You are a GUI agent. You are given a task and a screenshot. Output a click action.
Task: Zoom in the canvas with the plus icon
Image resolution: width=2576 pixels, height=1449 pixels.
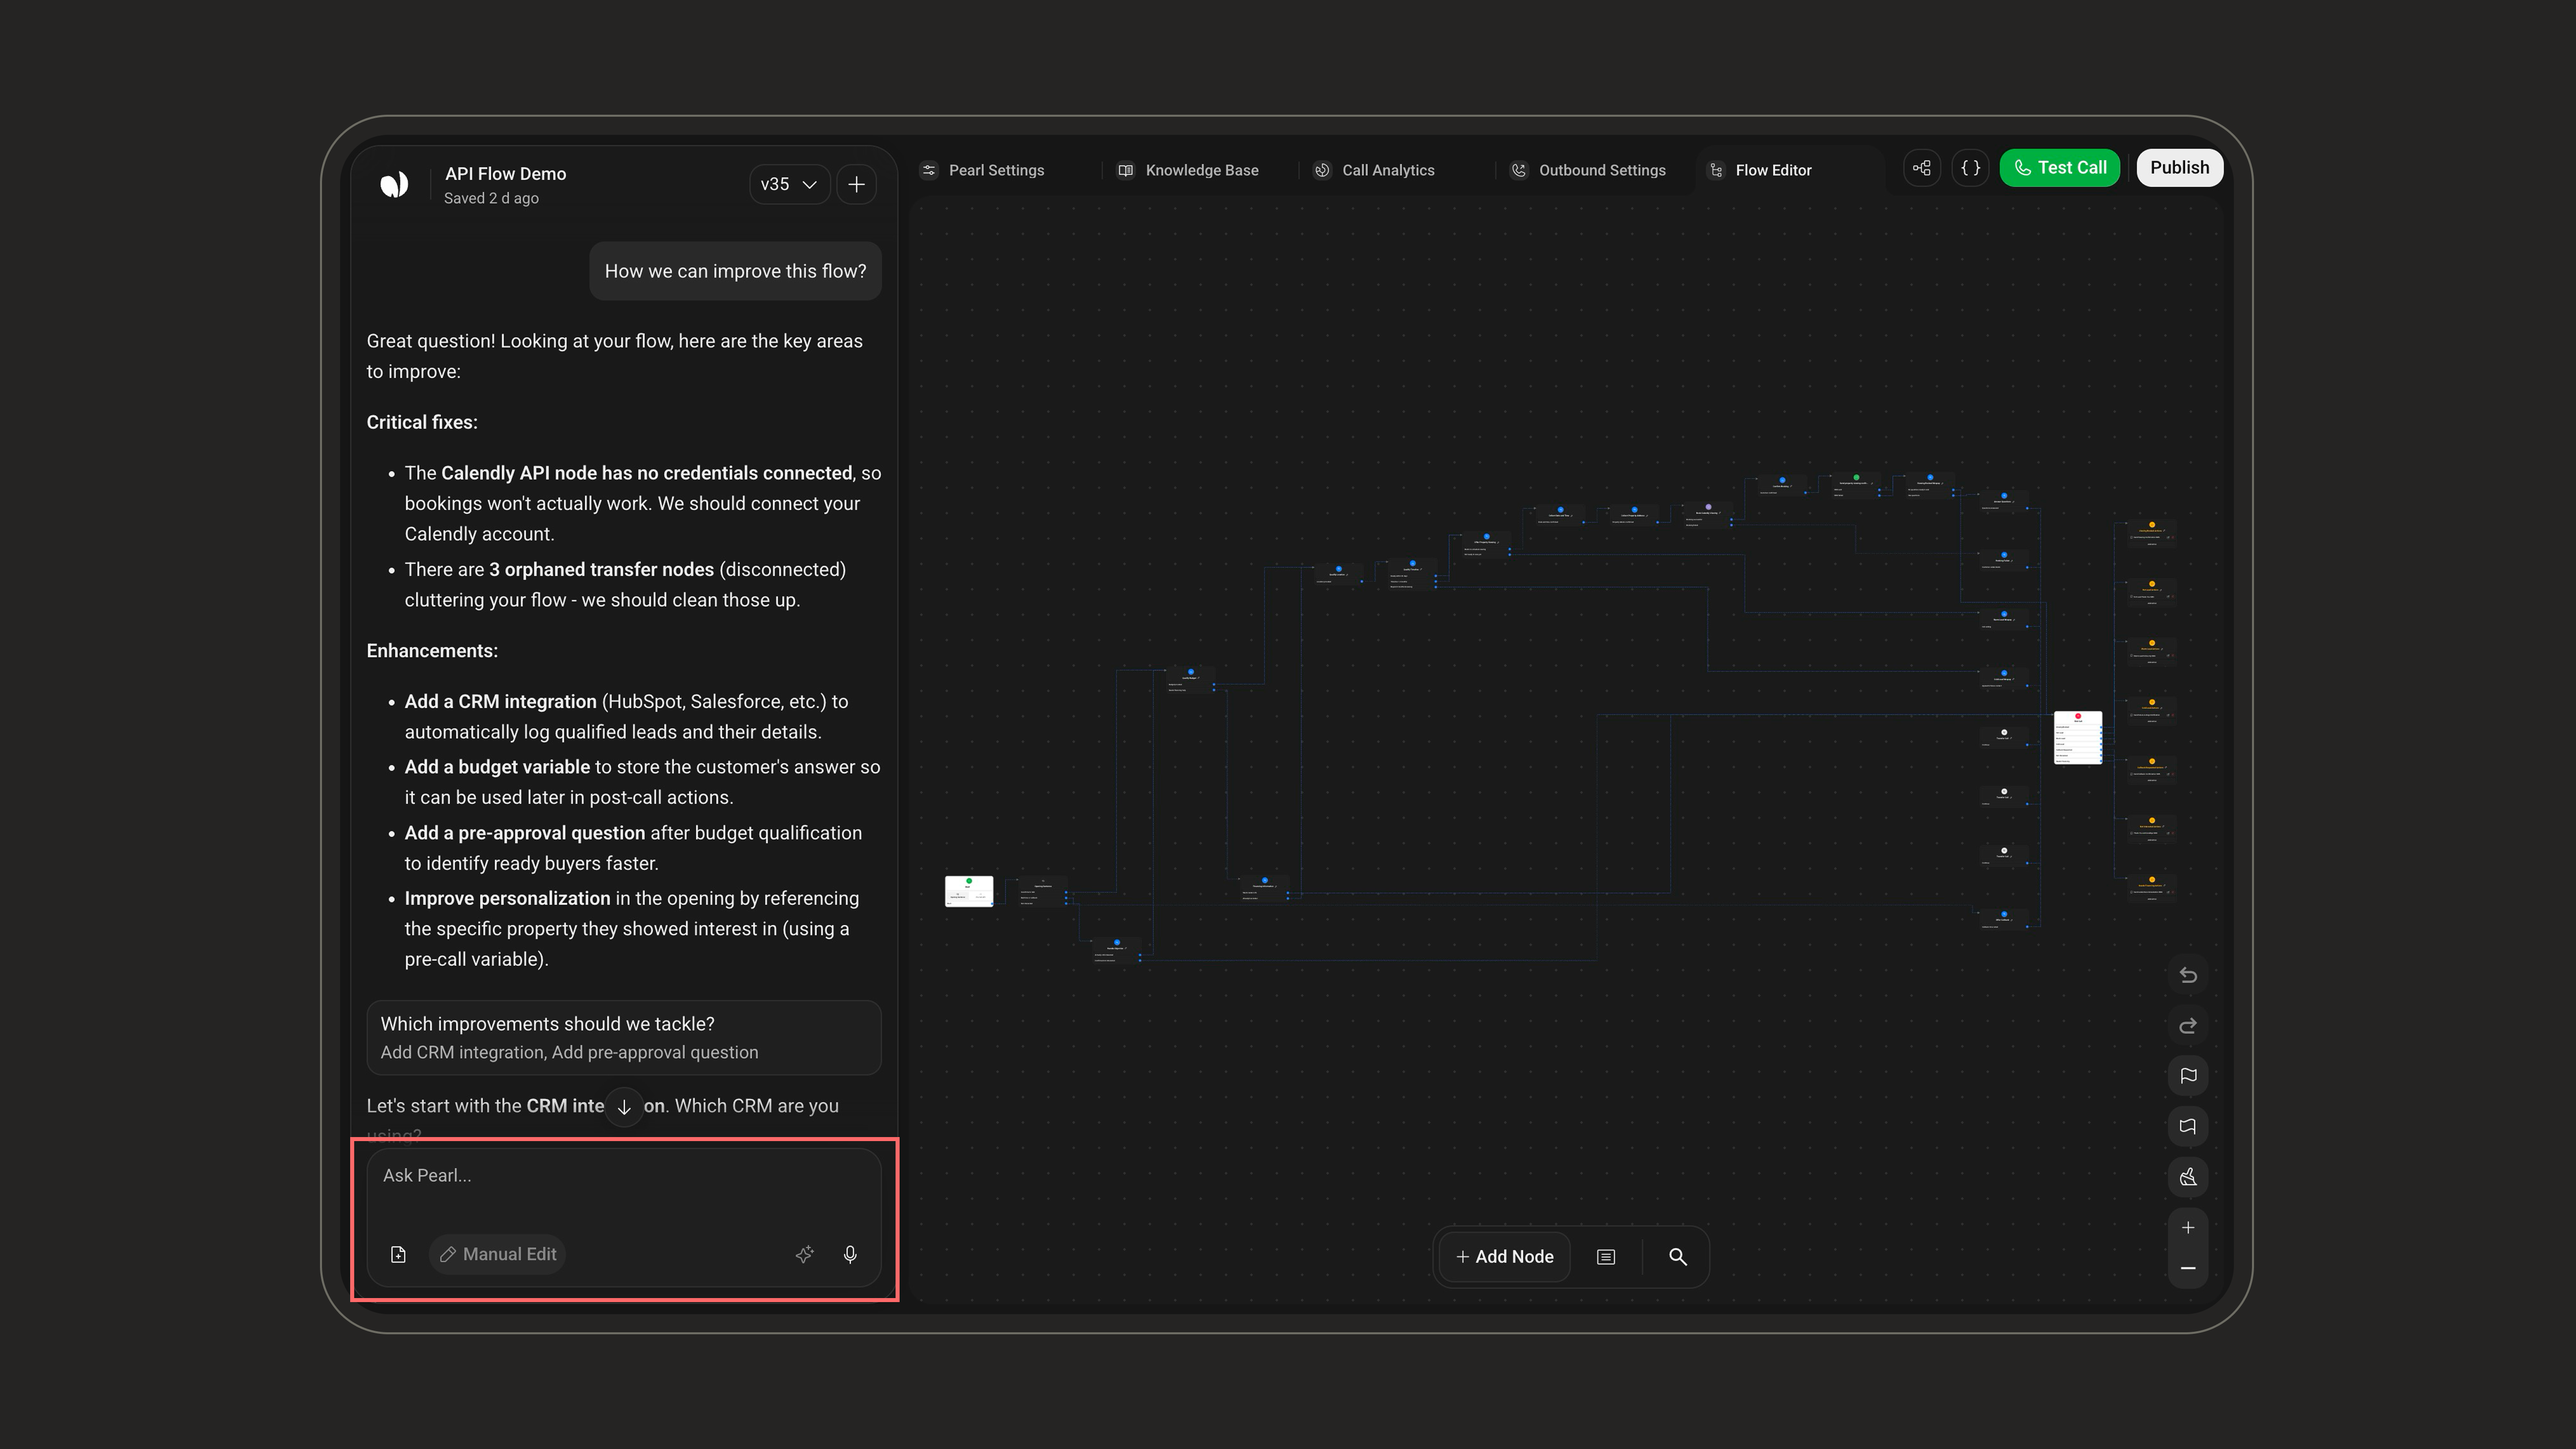pos(2188,1228)
